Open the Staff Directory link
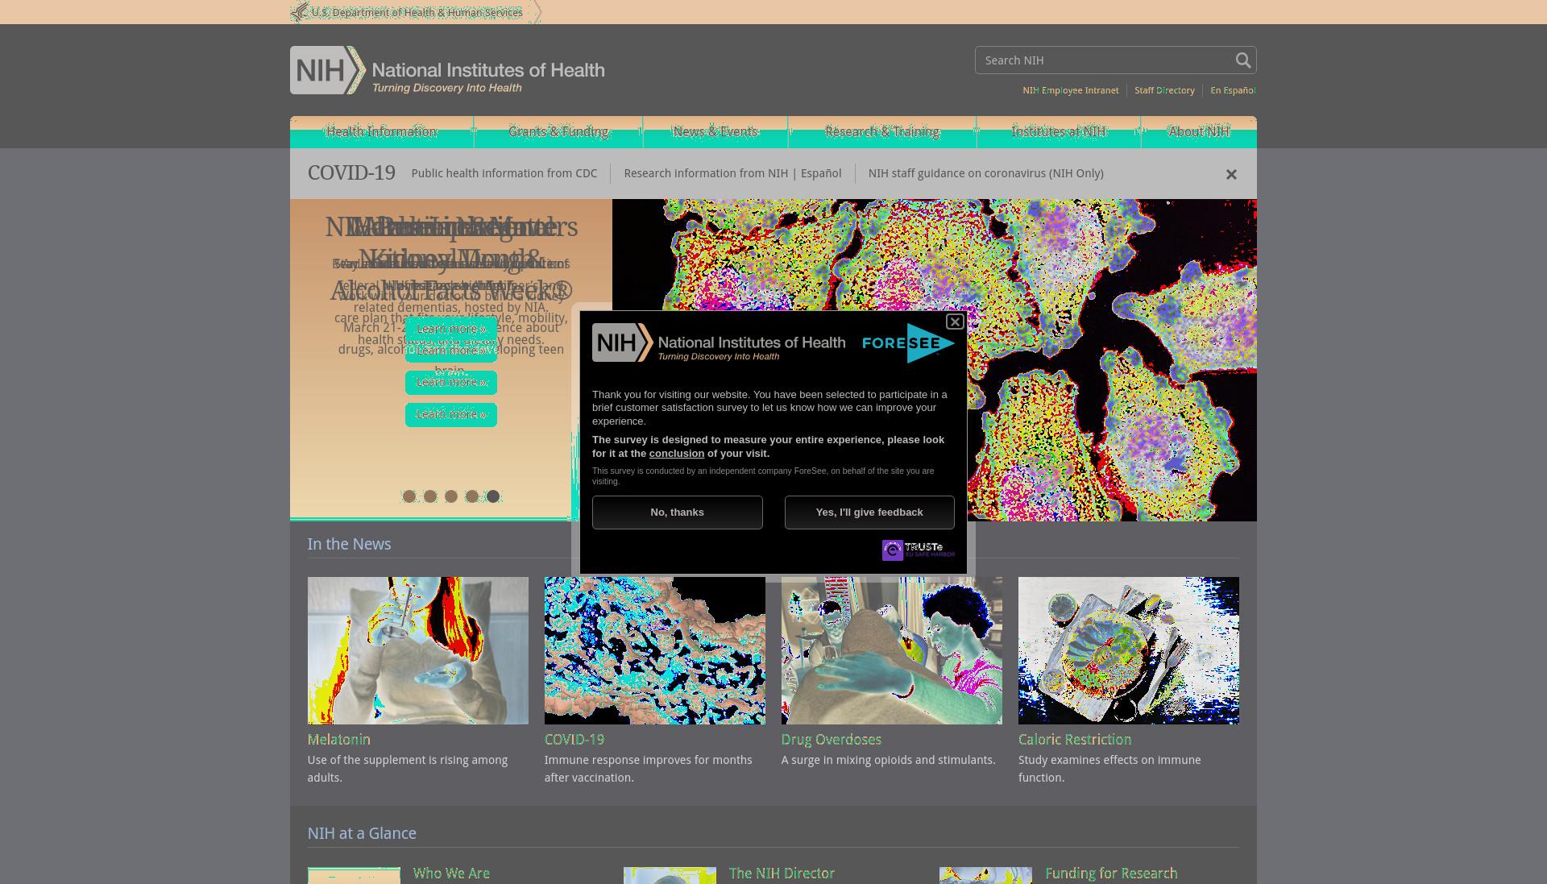1547x884 pixels. click(1164, 90)
